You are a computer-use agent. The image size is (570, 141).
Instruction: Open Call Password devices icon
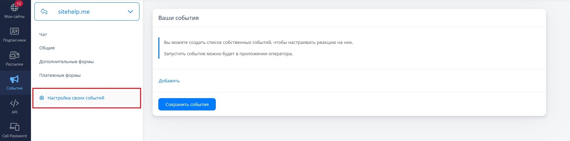(14, 127)
